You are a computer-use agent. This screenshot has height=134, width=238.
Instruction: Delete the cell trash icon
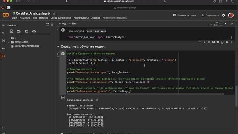tap(227, 42)
